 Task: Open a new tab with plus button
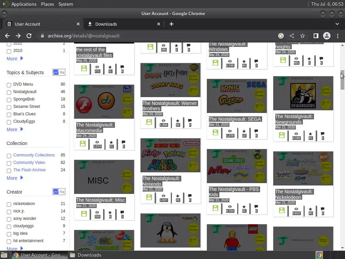(x=171, y=24)
